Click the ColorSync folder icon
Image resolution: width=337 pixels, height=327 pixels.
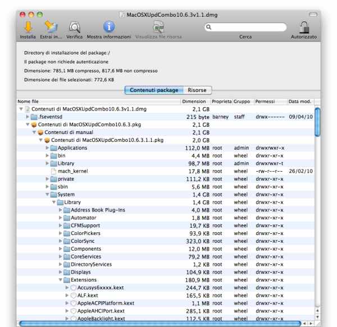(67, 241)
